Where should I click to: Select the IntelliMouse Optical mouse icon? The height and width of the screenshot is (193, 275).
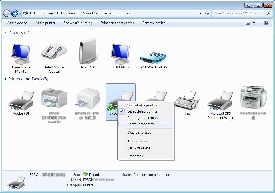54,51
